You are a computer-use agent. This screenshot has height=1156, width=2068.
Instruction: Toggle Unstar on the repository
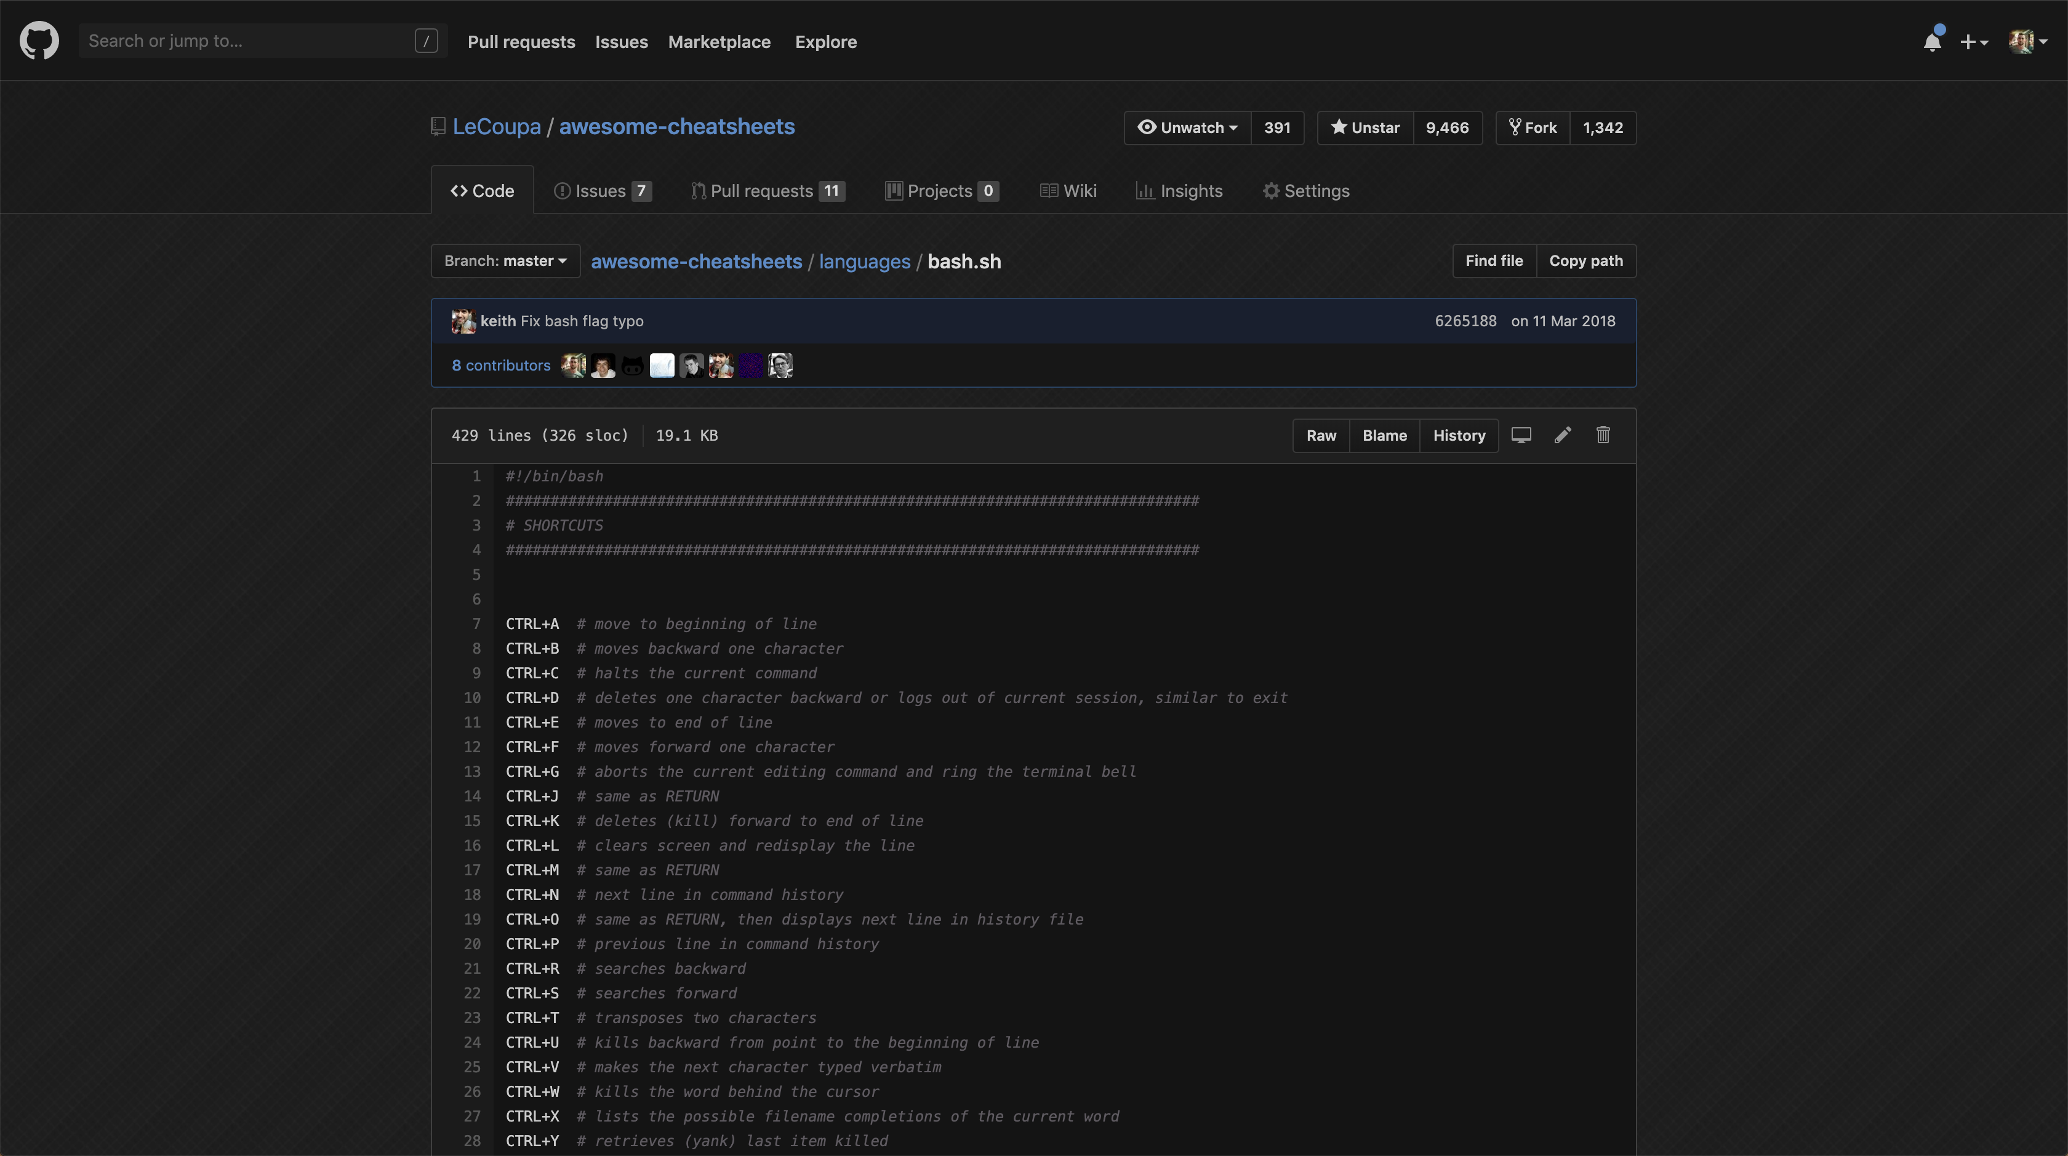click(1365, 127)
